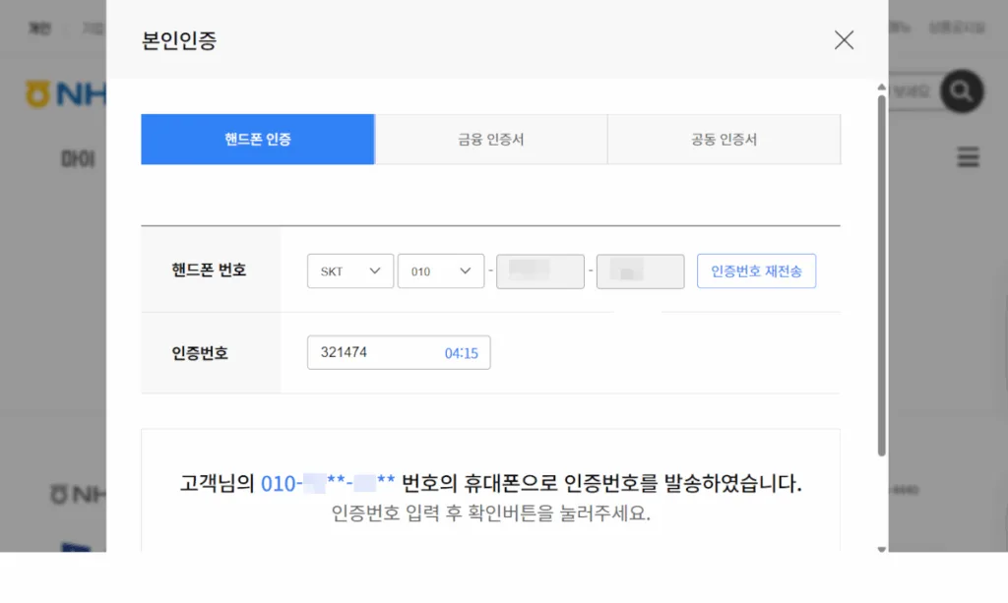
Task: Click the search magnifier icon in background page
Action: pyautogui.click(x=961, y=91)
